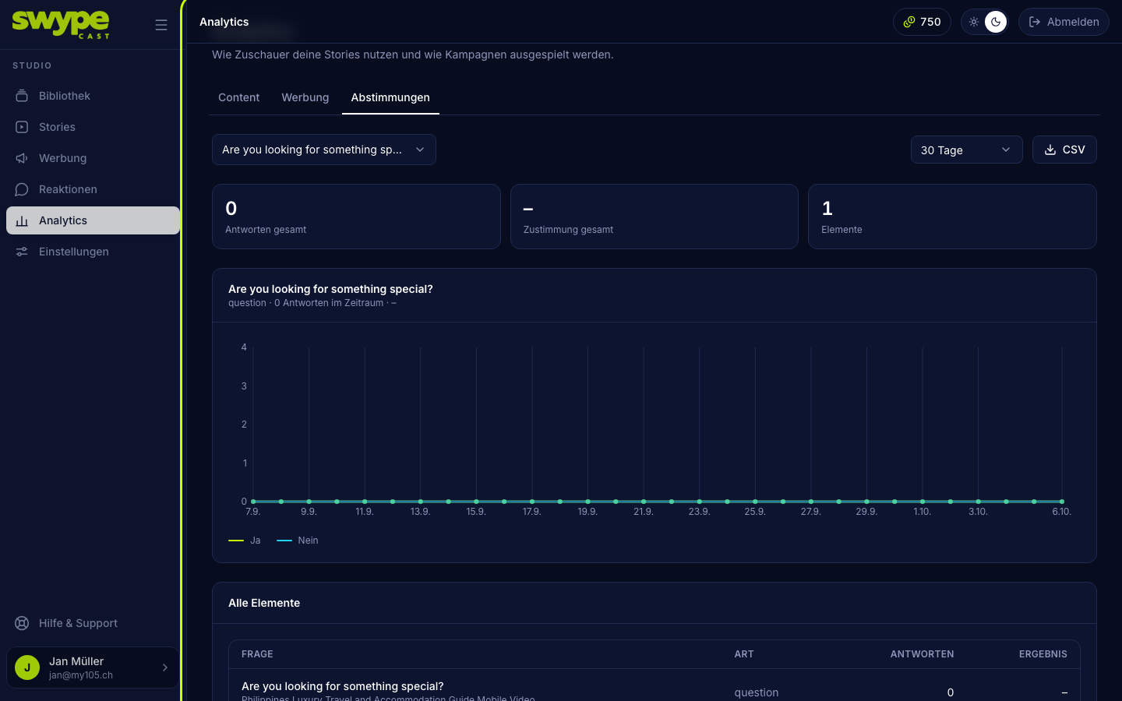Click the Hilfe & Support lifebuoy icon

point(22,623)
